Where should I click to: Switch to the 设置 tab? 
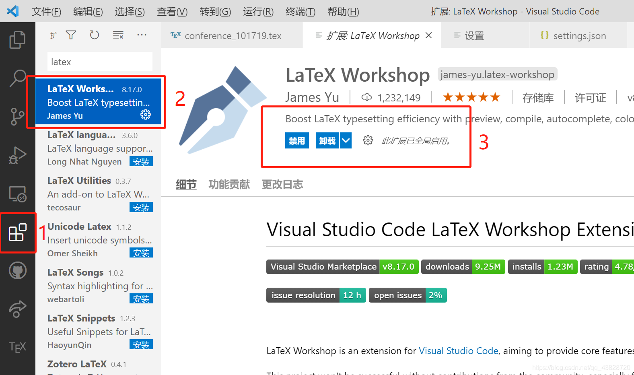click(x=485, y=35)
